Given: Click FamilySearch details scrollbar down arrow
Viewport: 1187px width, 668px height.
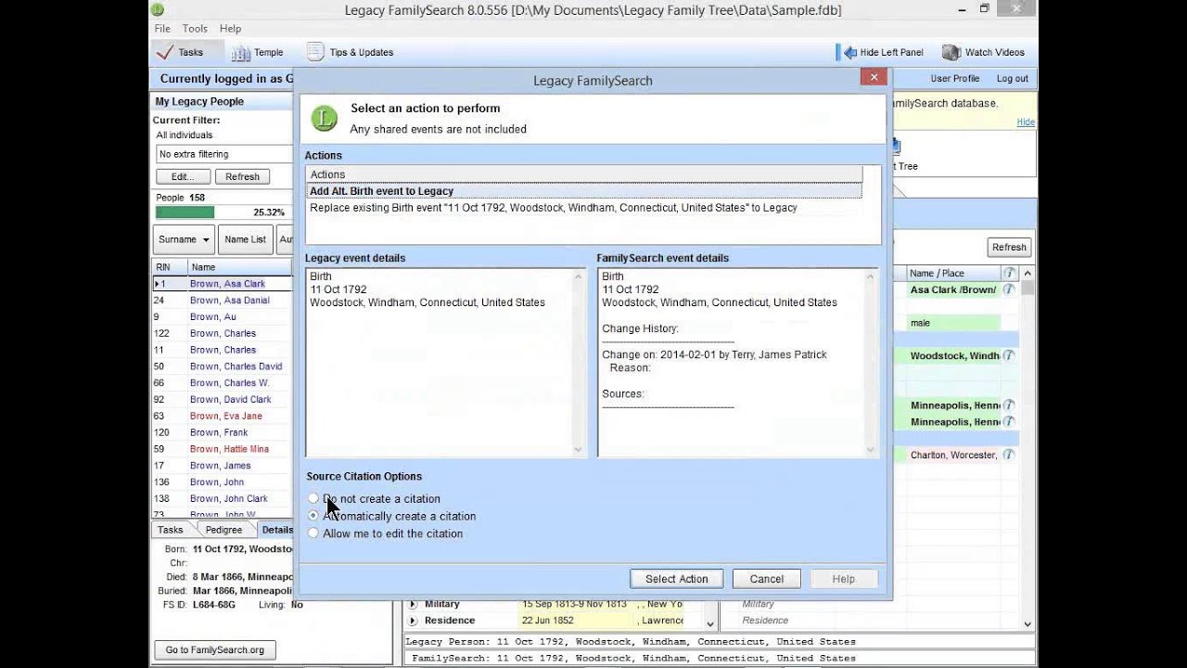Looking at the screenshot, I should coord(871,450).
